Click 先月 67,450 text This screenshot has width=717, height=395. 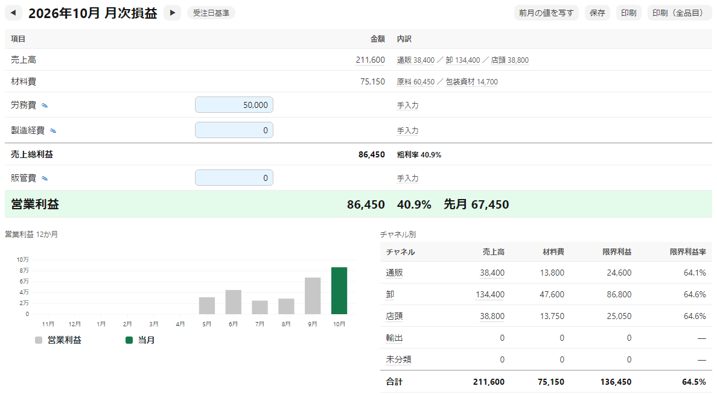476,204
